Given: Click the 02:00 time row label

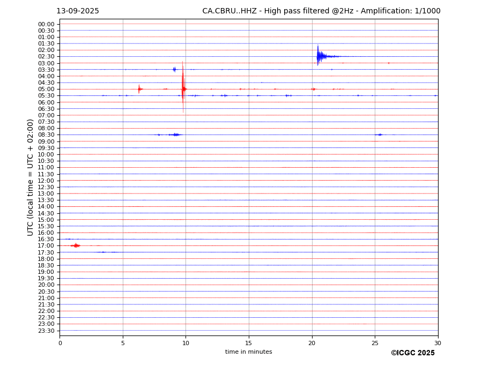Looking at the screenshot, I should click(46, 50).
